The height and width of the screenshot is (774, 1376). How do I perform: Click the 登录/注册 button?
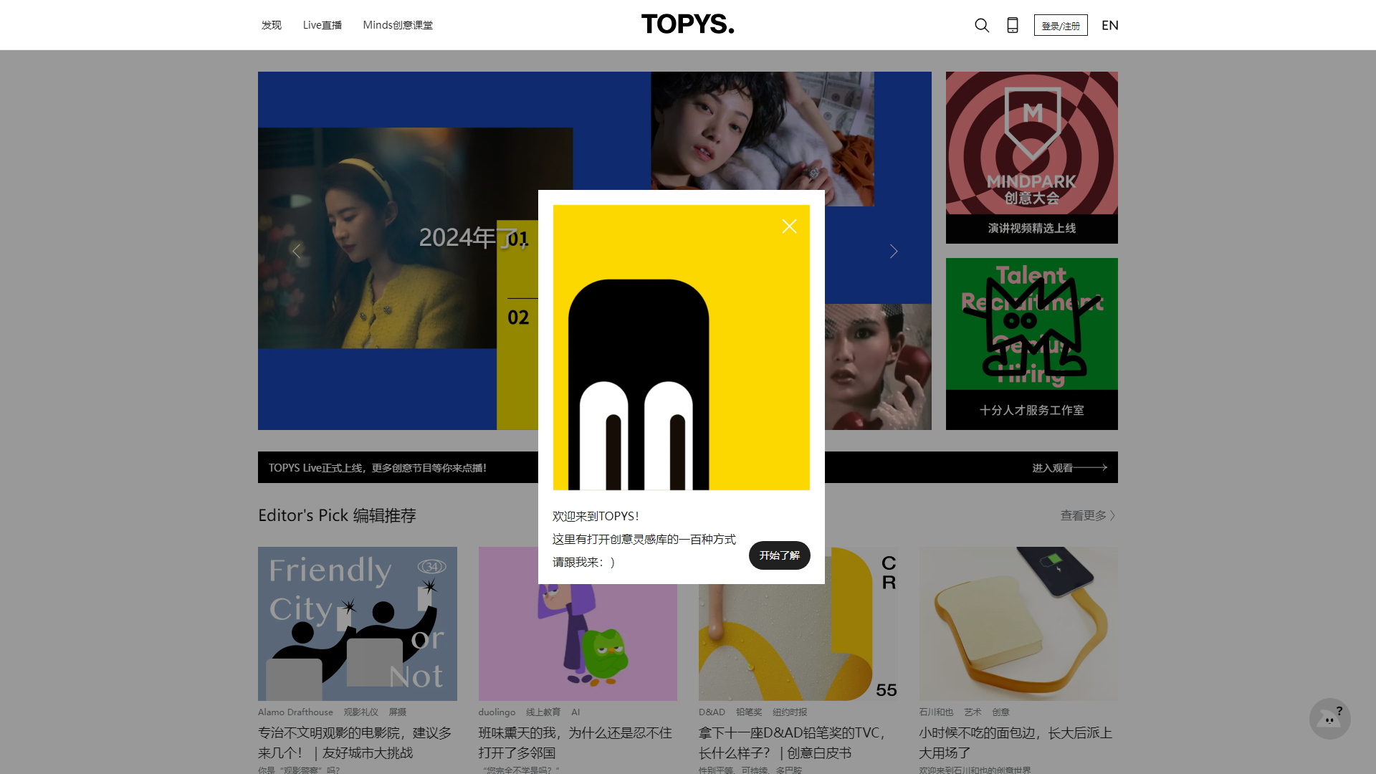coord(1061,24)
